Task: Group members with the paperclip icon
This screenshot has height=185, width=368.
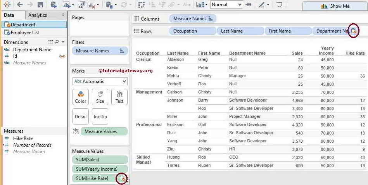Action: click(172, 5)
